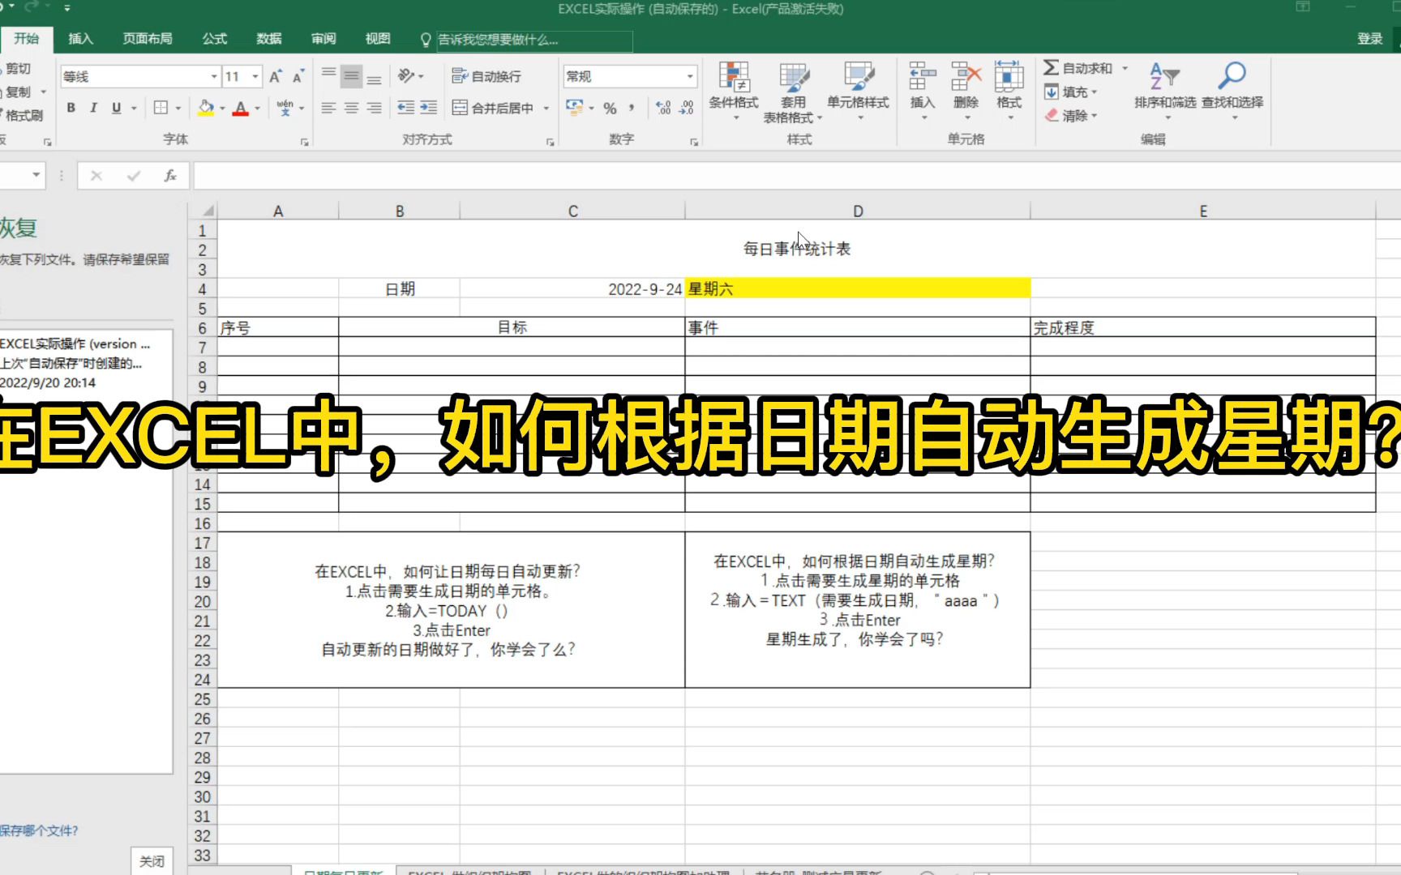Align text to the right
The image size is (1401, 875).
pyautogui.click(x=374, y=108)
